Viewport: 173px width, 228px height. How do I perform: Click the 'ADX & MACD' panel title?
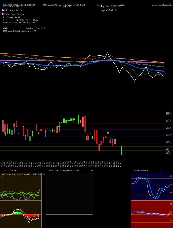11,171
